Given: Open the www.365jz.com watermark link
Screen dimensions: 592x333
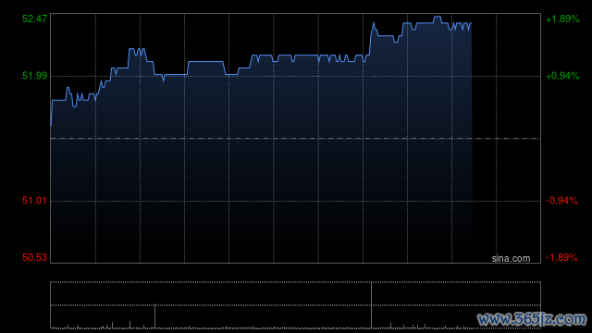Looking at the screenshot, I should point(532,319).
